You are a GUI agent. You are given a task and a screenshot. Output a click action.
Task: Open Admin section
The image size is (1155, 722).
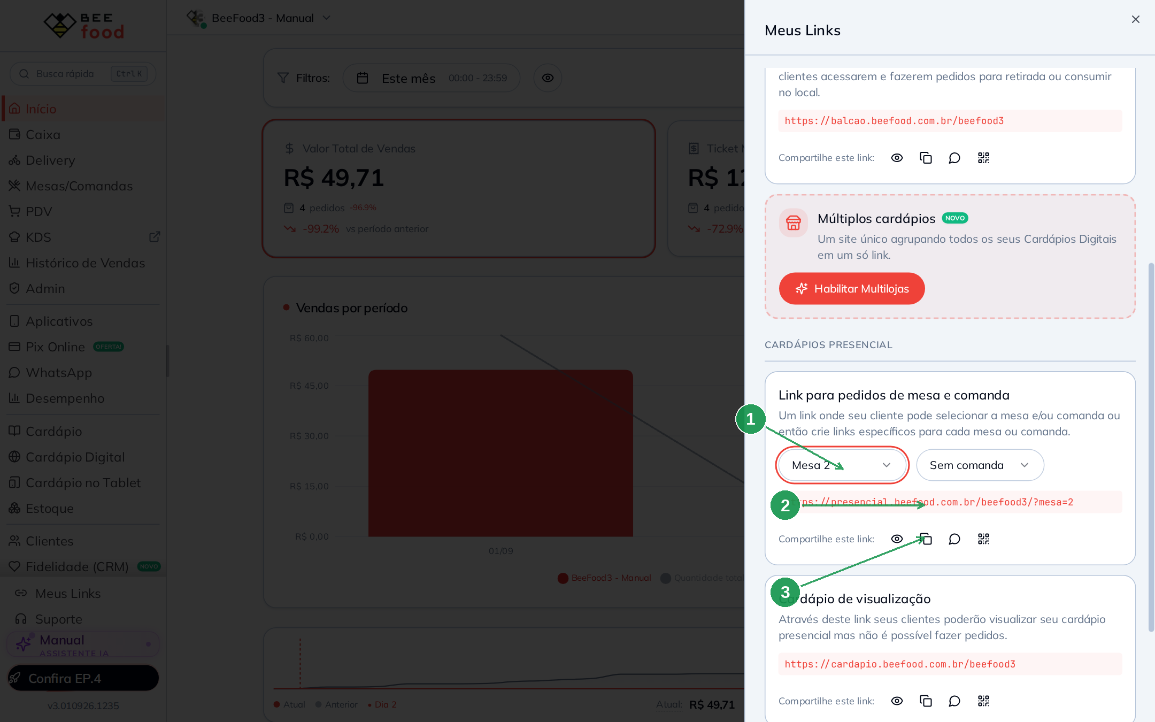83,288
